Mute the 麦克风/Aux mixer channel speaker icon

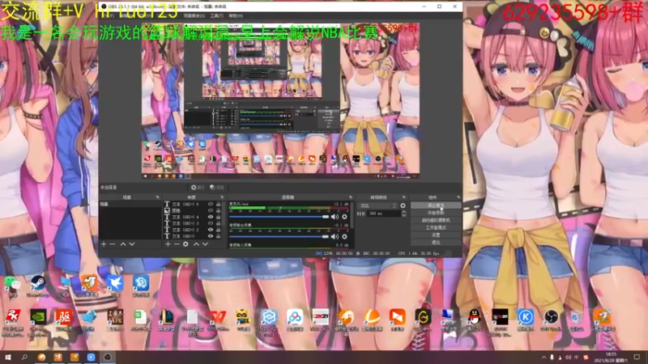tap(335, 217)
